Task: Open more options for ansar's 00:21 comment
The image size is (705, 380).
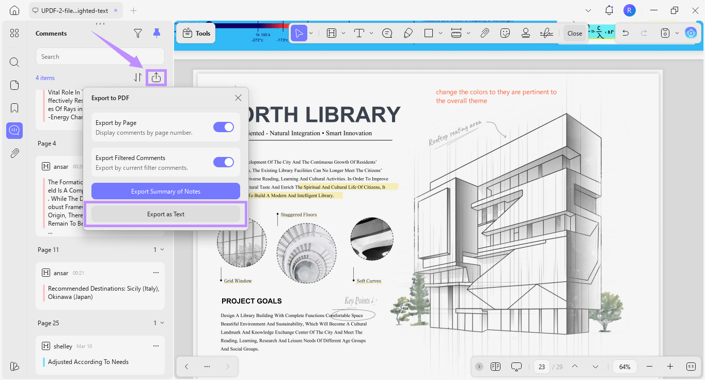Action: [156, 273]
